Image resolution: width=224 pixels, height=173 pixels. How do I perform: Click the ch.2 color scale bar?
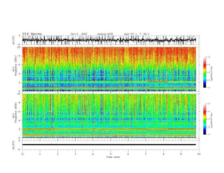point(204,119)
